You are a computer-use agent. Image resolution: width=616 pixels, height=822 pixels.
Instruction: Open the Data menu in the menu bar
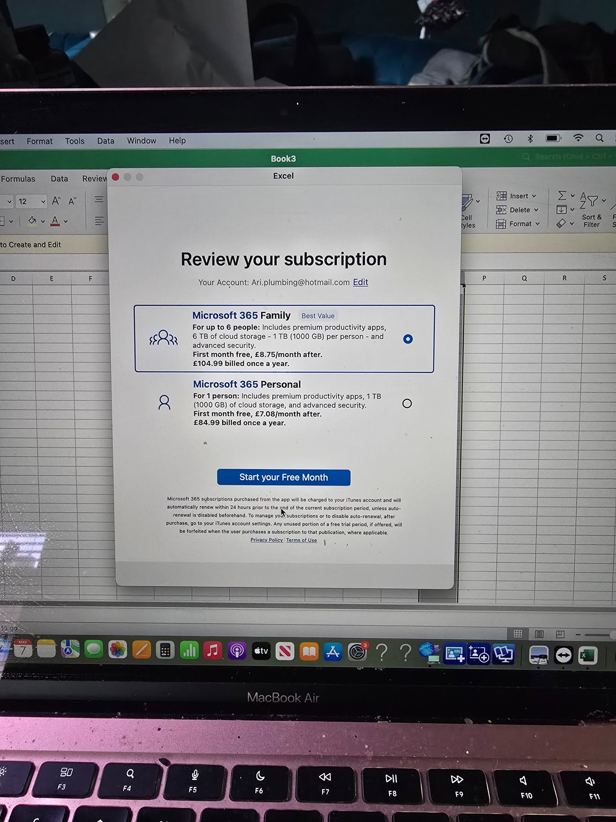click(106, 141)
